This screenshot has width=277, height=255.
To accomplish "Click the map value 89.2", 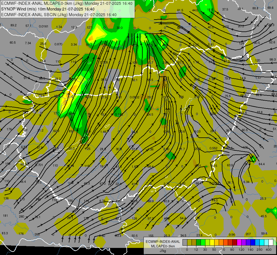I will 13,25.
